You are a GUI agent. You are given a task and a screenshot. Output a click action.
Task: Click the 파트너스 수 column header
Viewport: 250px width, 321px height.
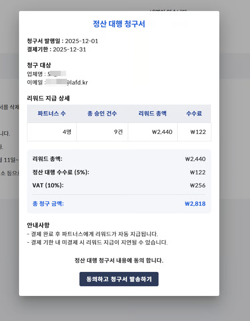[52, 114]
